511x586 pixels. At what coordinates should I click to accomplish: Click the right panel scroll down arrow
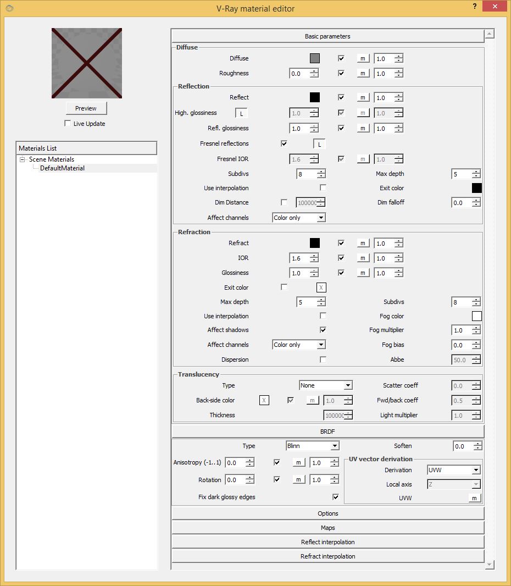click(x=490, y=565)
